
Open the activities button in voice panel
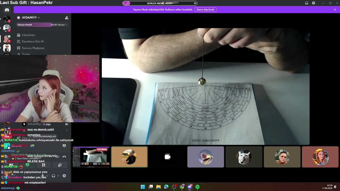pos(44,165)
